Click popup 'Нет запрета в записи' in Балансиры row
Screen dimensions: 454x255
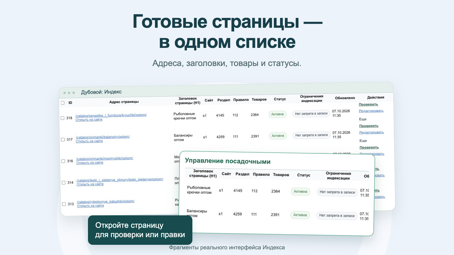click(x=337, y=216)
